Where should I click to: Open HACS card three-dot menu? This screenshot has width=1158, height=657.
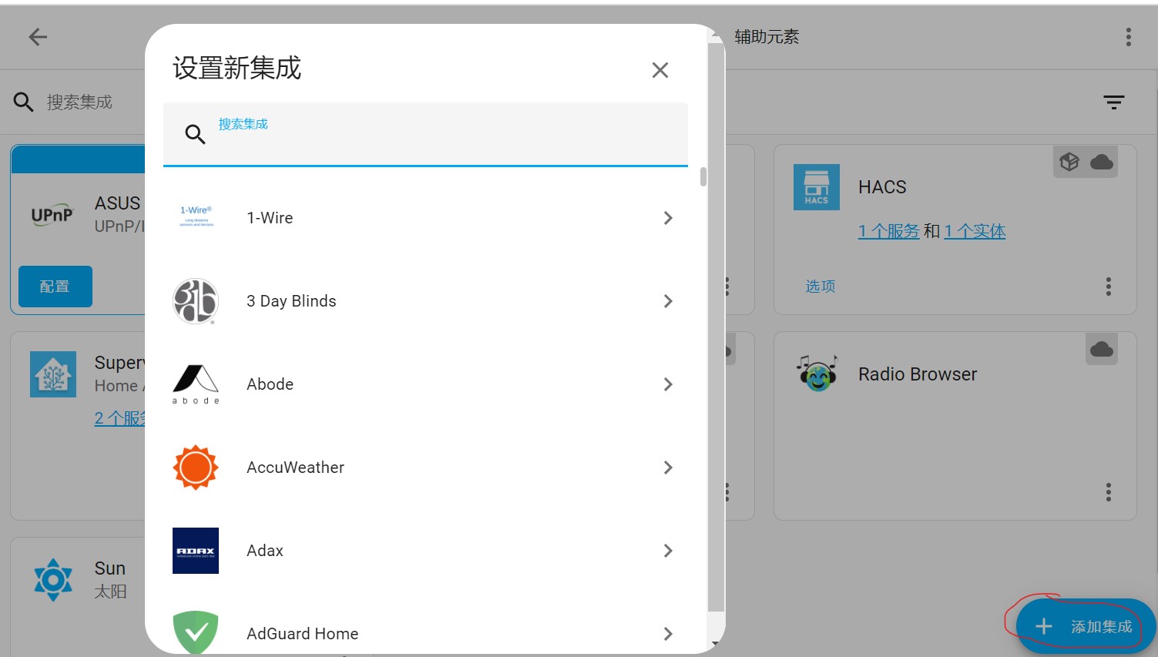[x=1109, y=287]
